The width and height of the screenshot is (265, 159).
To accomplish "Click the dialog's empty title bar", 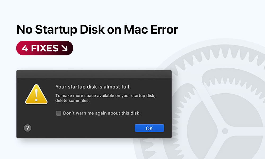I will click(94, 74).
